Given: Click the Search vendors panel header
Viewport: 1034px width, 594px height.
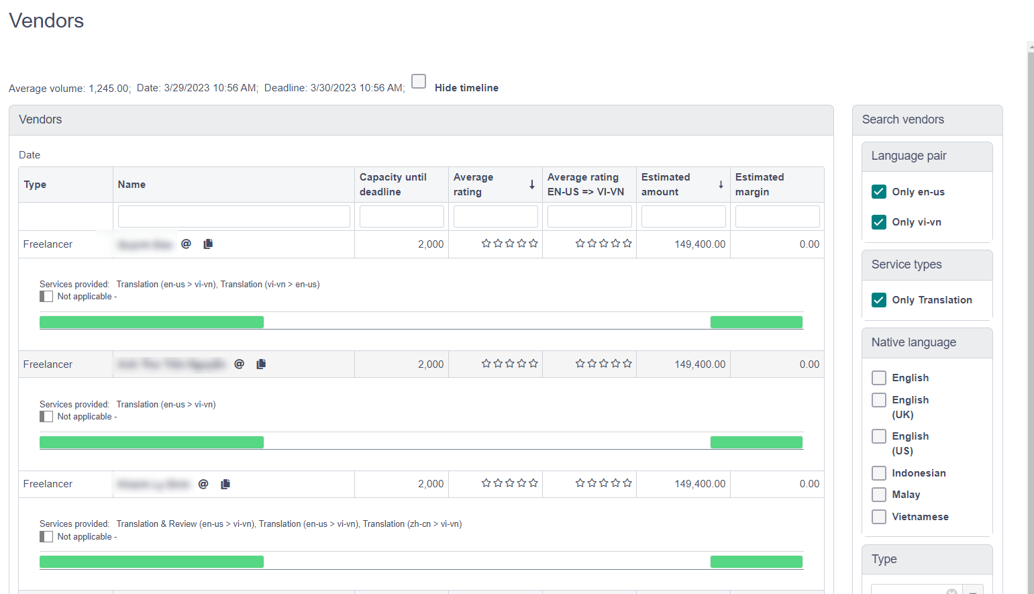Looking at the screenshot, I should (927, 120).
